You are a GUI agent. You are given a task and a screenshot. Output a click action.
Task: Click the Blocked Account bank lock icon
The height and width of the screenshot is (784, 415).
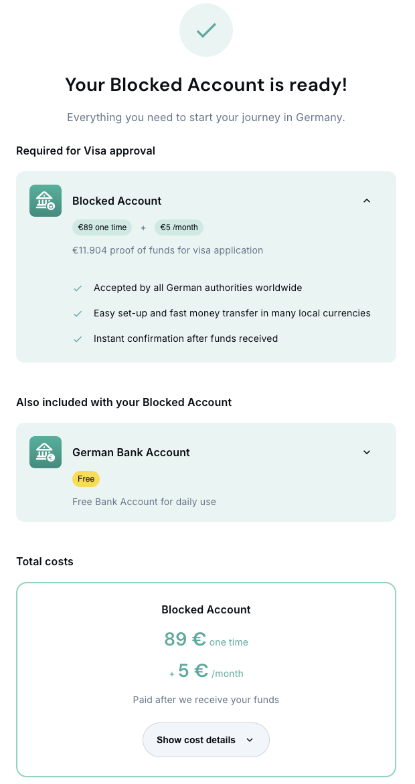[46, 201]
